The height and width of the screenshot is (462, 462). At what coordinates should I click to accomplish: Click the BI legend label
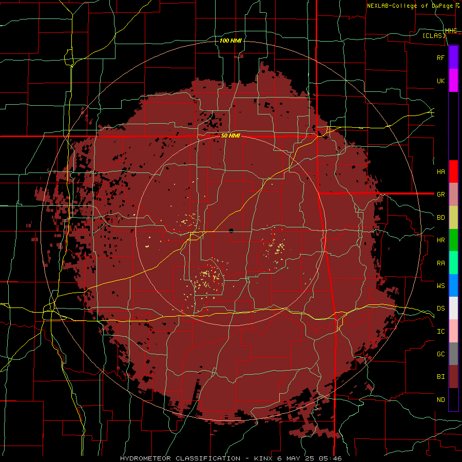click(440, 377)
